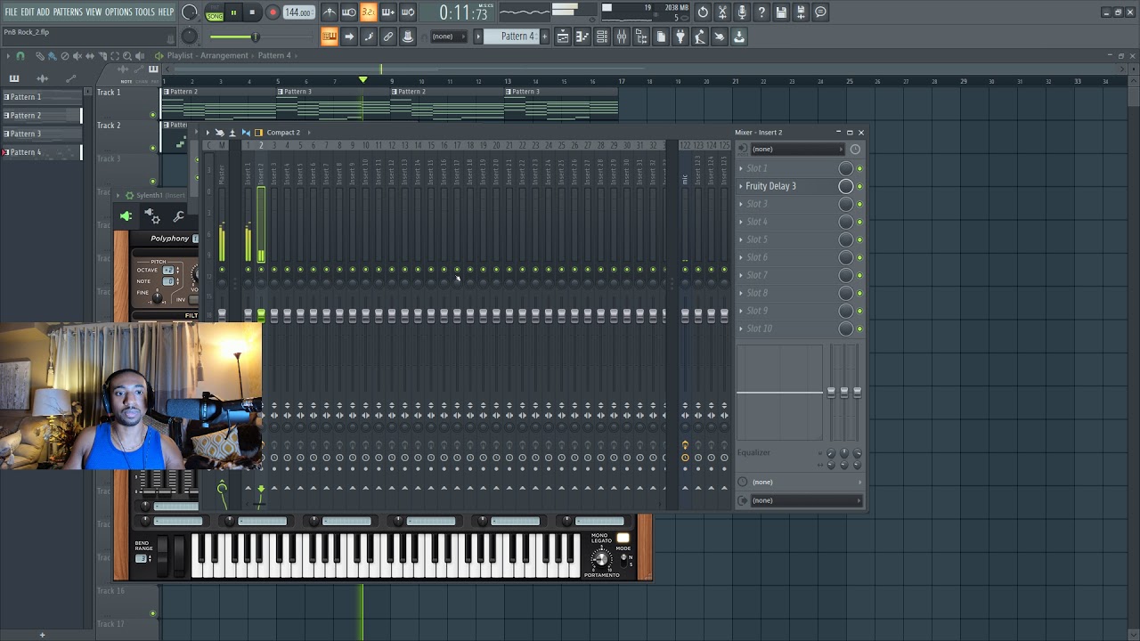Open the mixer input (none) dropdown at top
This screenshot has width=1140, height=641.
(798, 149)
